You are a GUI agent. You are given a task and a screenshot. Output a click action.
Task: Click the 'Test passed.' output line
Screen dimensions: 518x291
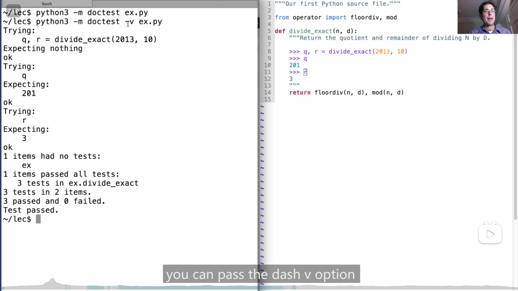[31, 210]
